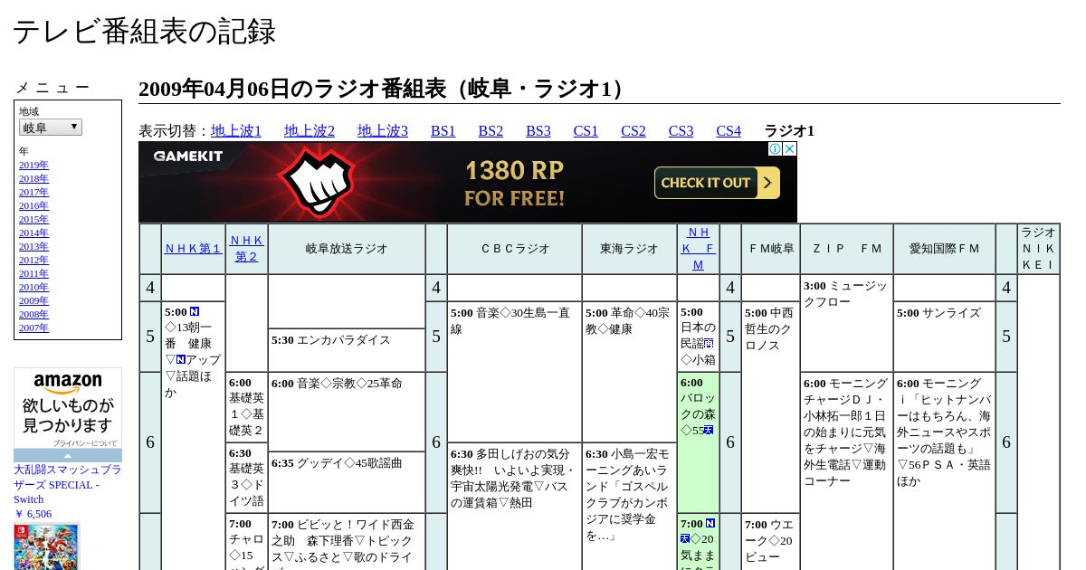Screen dimensions: 1086x570
Task: Click the 5:00 中西哲生のクロノス program cell
Action: click(770, 407)
